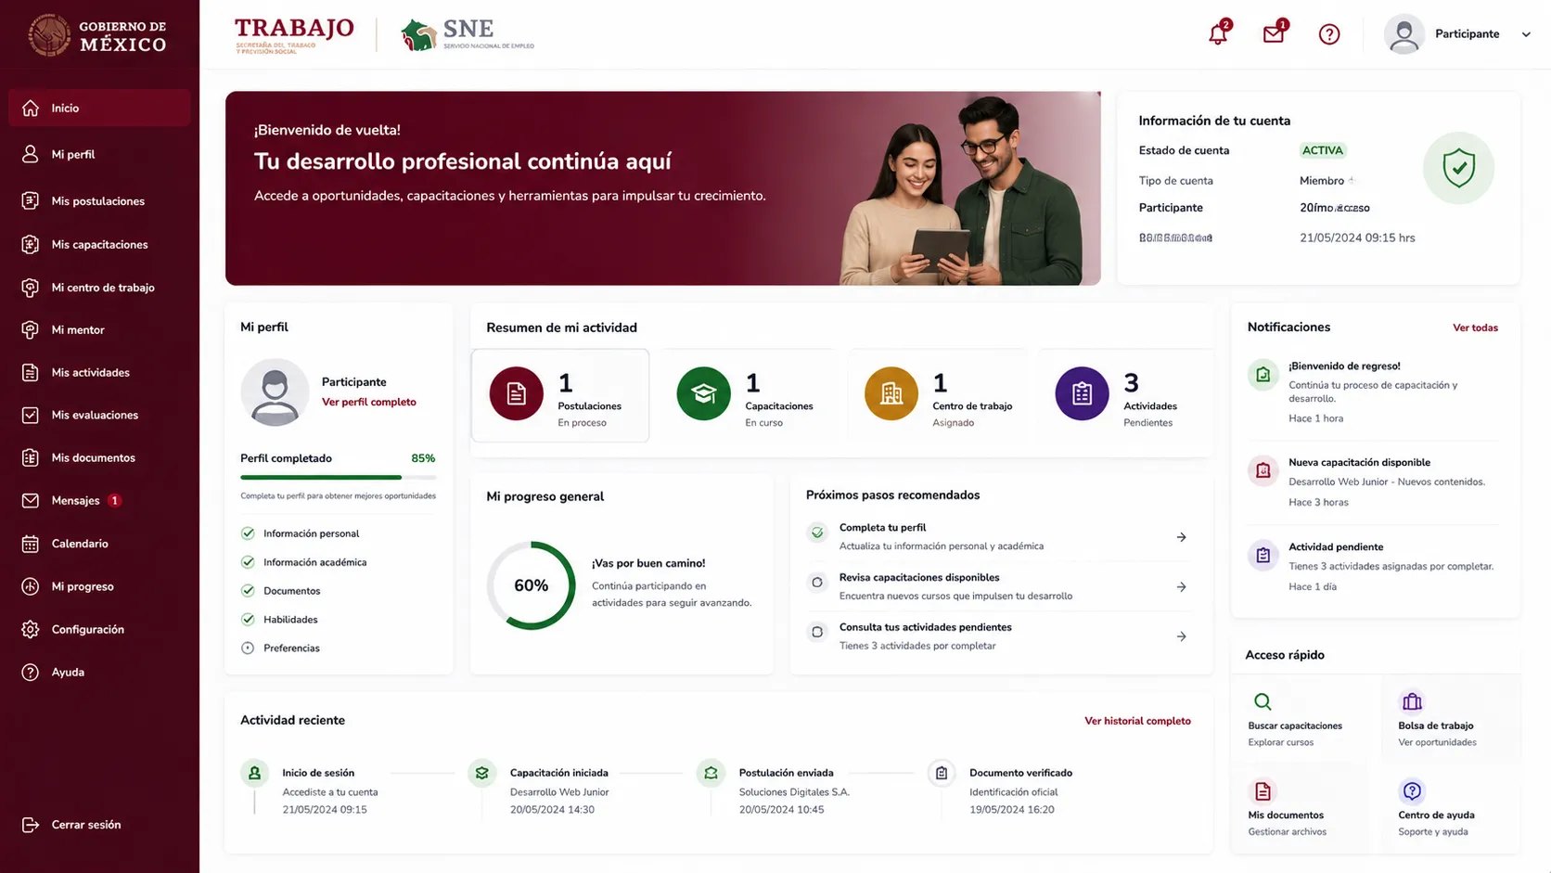Viewport: 1551px width, 873px height.
Task: Click Centro de ayuda quick access icon
Action: tap(1412, 791)
